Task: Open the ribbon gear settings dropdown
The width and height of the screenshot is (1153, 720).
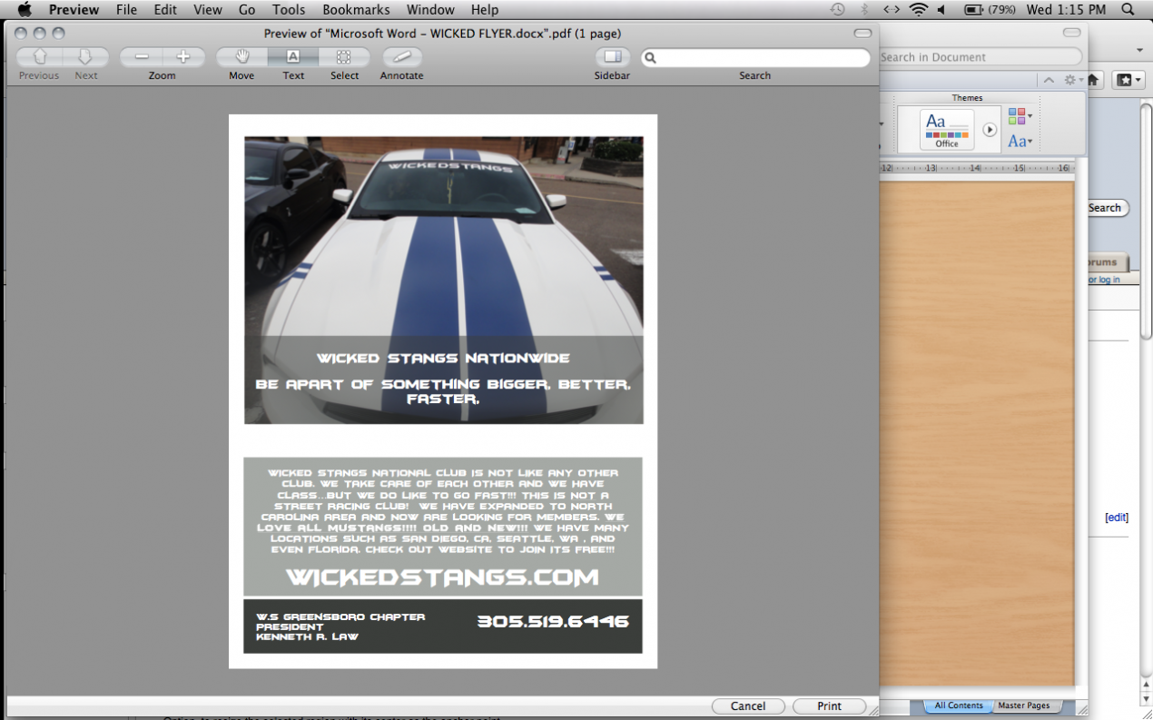Action: [x=1074, y=80]
